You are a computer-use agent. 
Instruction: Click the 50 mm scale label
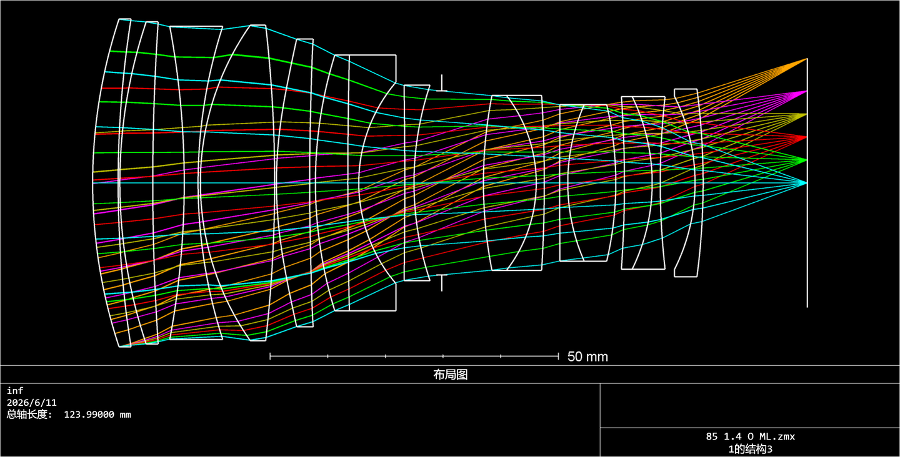click(587, 356)
